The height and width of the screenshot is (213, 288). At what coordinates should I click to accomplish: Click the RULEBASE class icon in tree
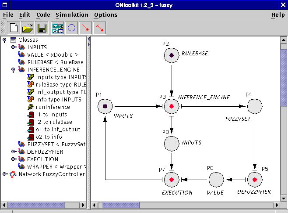click(x=21, y=62)
